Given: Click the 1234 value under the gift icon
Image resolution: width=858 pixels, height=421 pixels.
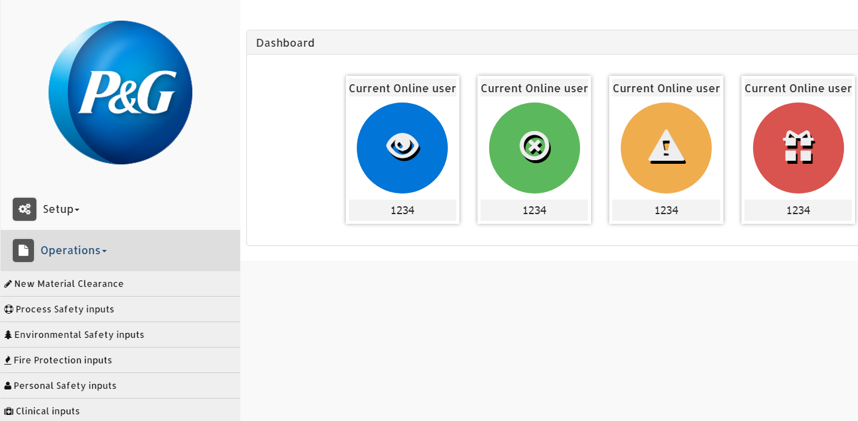Looking at the screenshot, I should tap(799, 210).
